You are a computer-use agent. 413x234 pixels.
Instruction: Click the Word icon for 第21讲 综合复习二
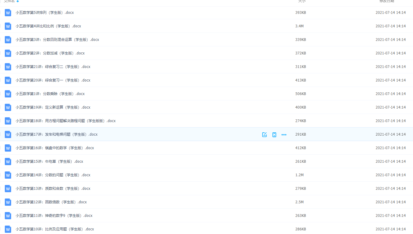click(x=8, y=67)
